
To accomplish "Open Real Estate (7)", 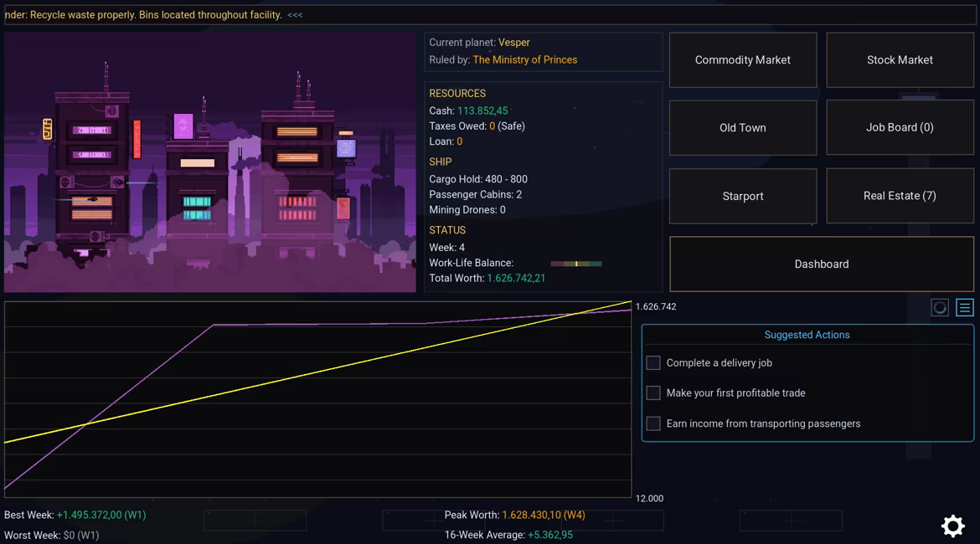I will coord(900,196).
